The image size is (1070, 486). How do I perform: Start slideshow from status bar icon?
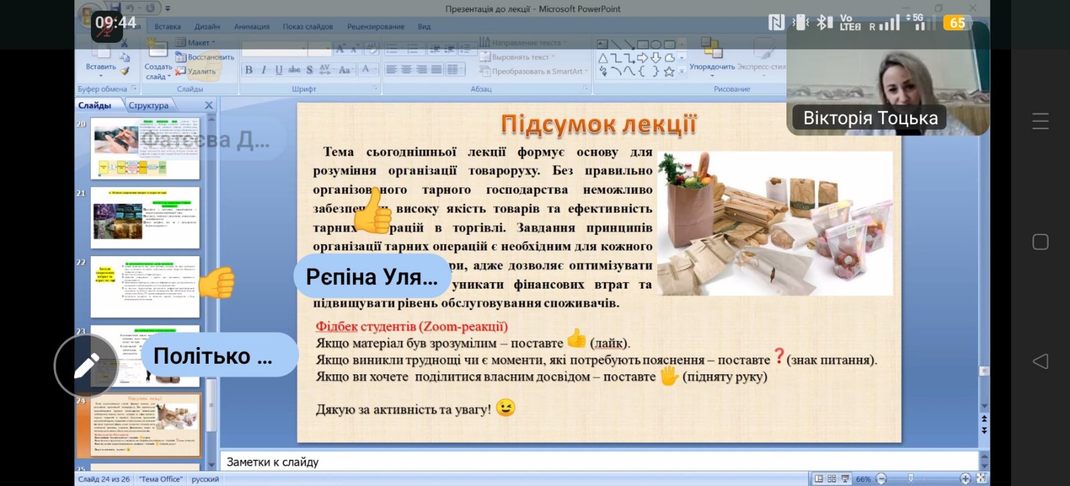845,479
